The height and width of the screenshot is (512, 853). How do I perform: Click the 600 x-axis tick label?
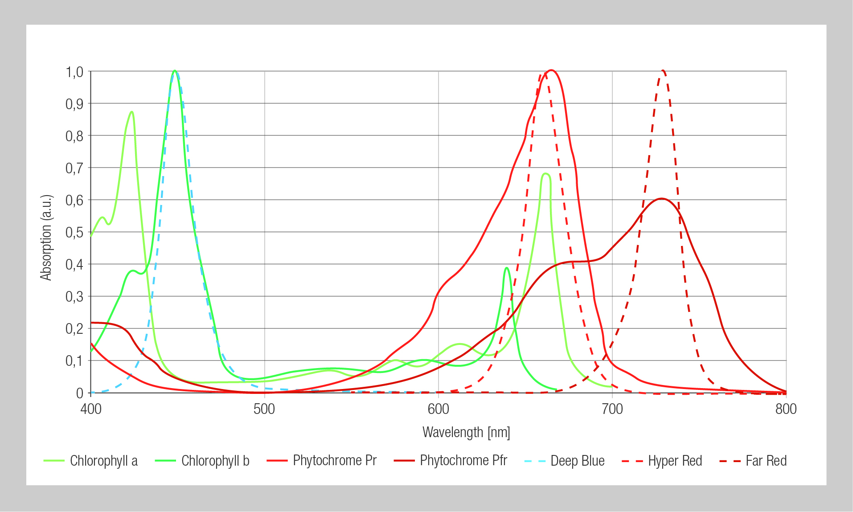tap(439, 409)
